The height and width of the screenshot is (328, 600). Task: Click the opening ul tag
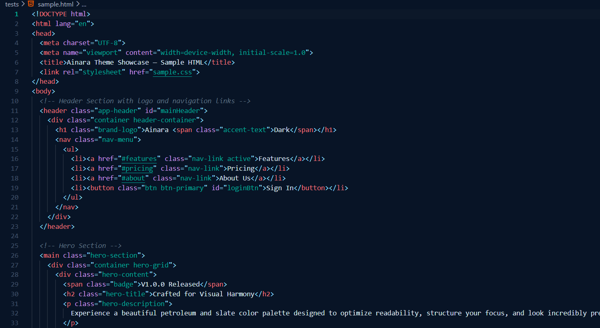71,149
